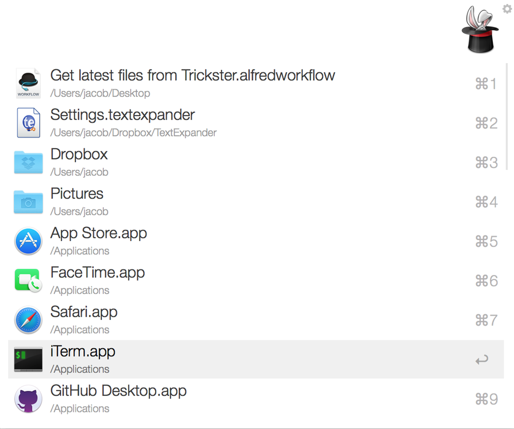Open the settings gear icon

(x=507, y=9)
